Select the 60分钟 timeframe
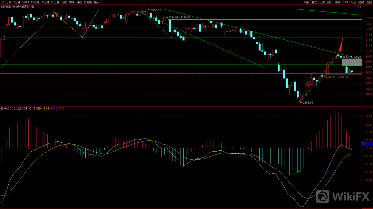Viewport: 373px width, 209px height. click(55, 2)
